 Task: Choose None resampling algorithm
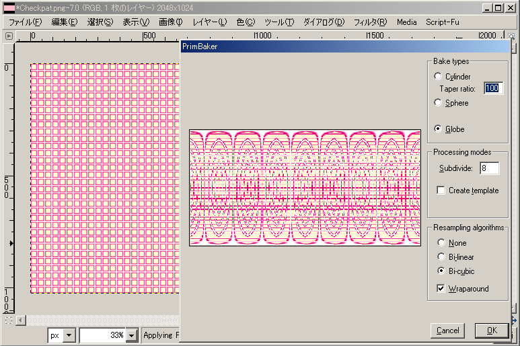point(441,243)
